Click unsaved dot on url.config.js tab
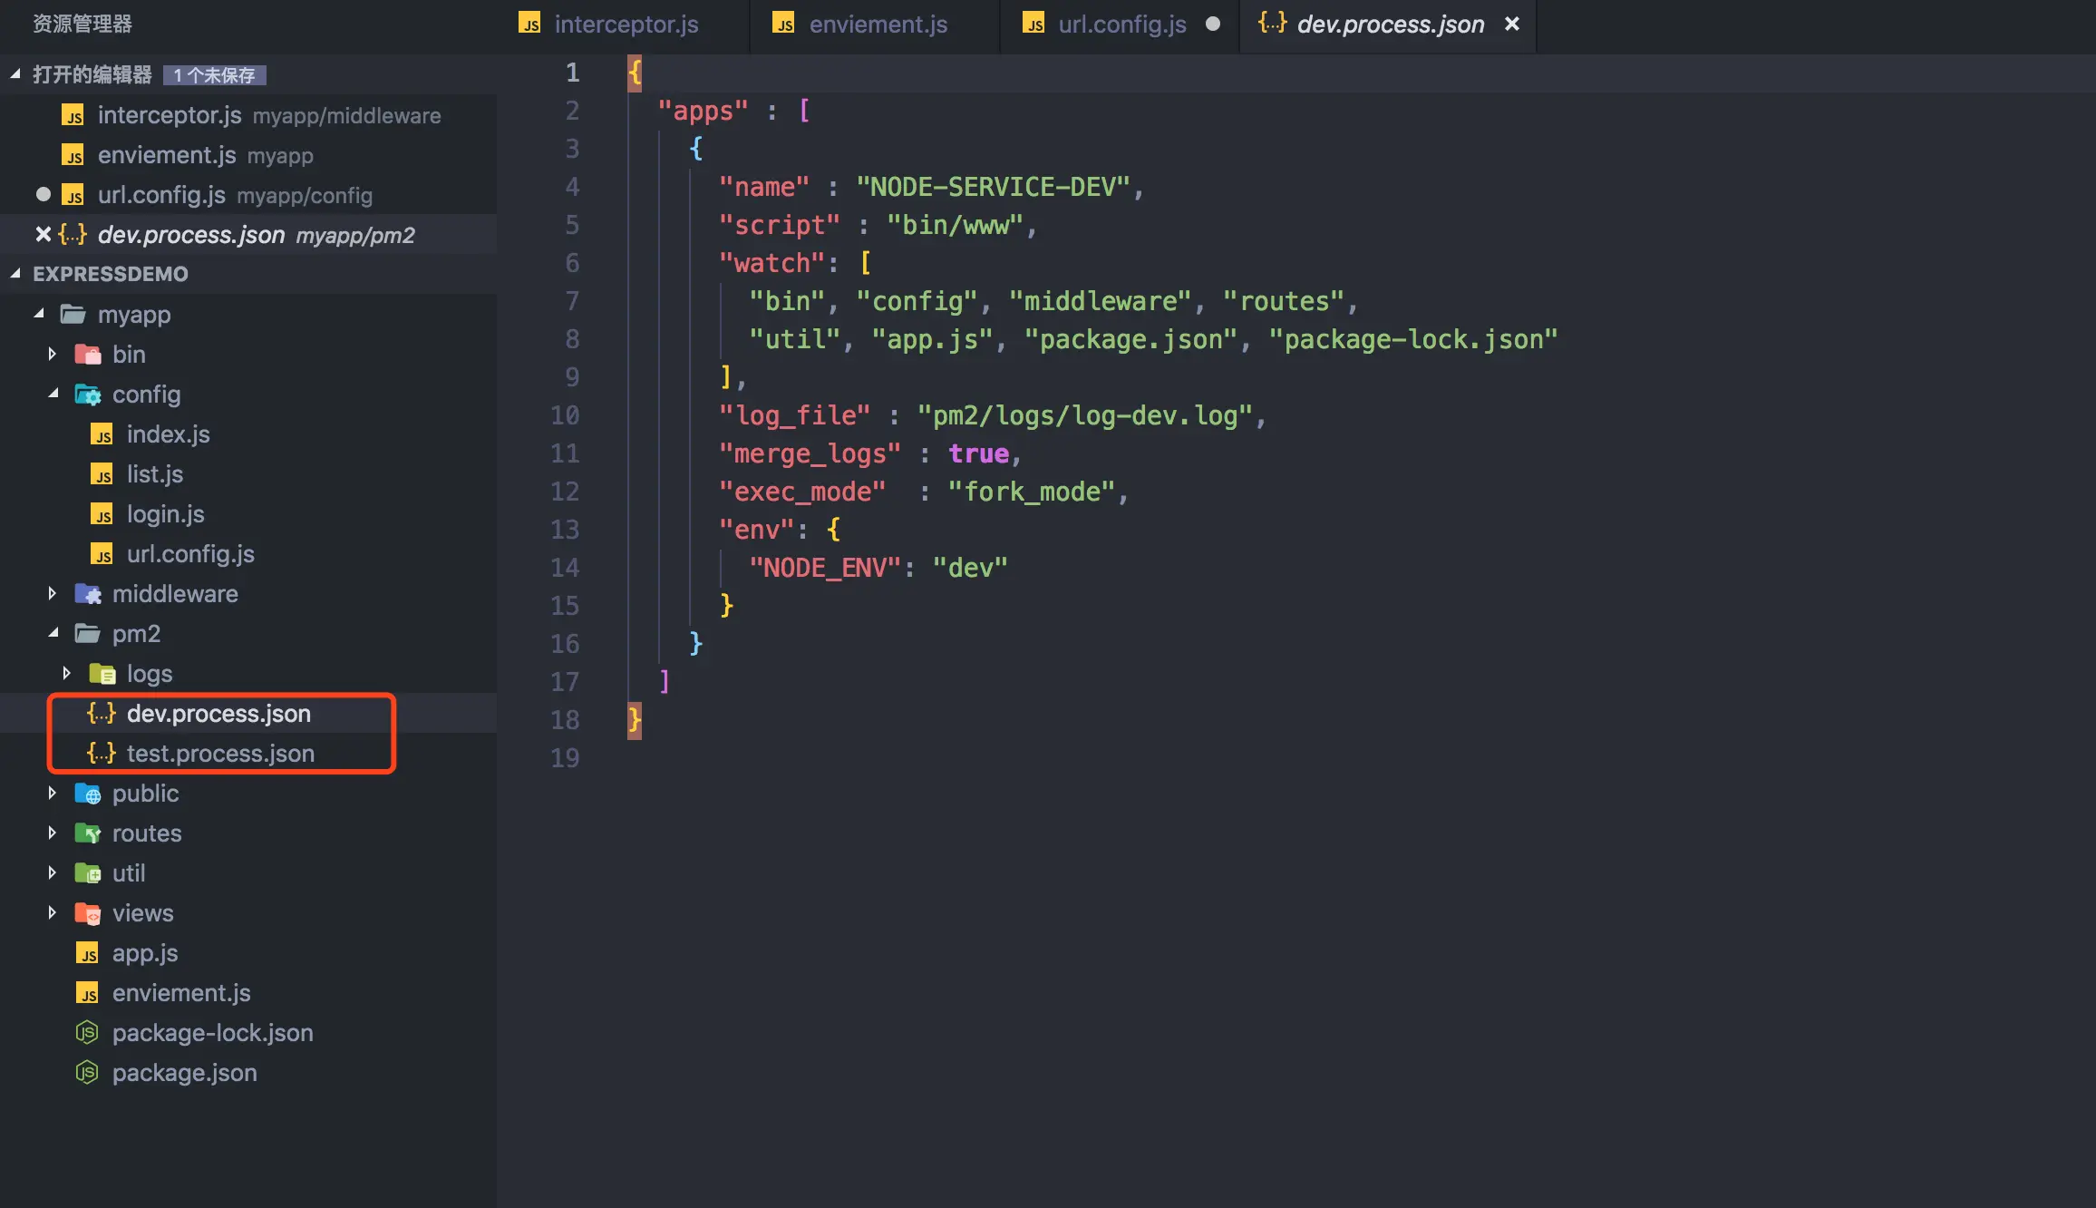This screenshot has width=2096, height=1208. coord(1213,24)
